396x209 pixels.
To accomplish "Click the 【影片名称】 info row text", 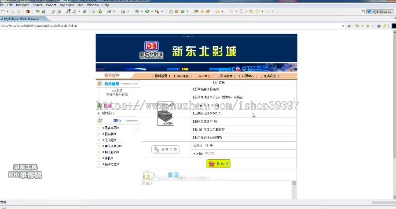I will [x=206, y=89].
